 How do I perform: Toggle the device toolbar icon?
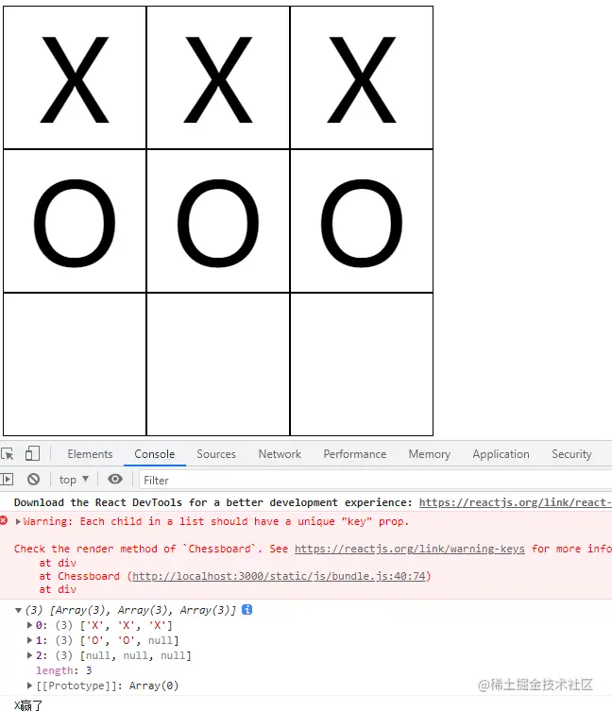point(32,453)
